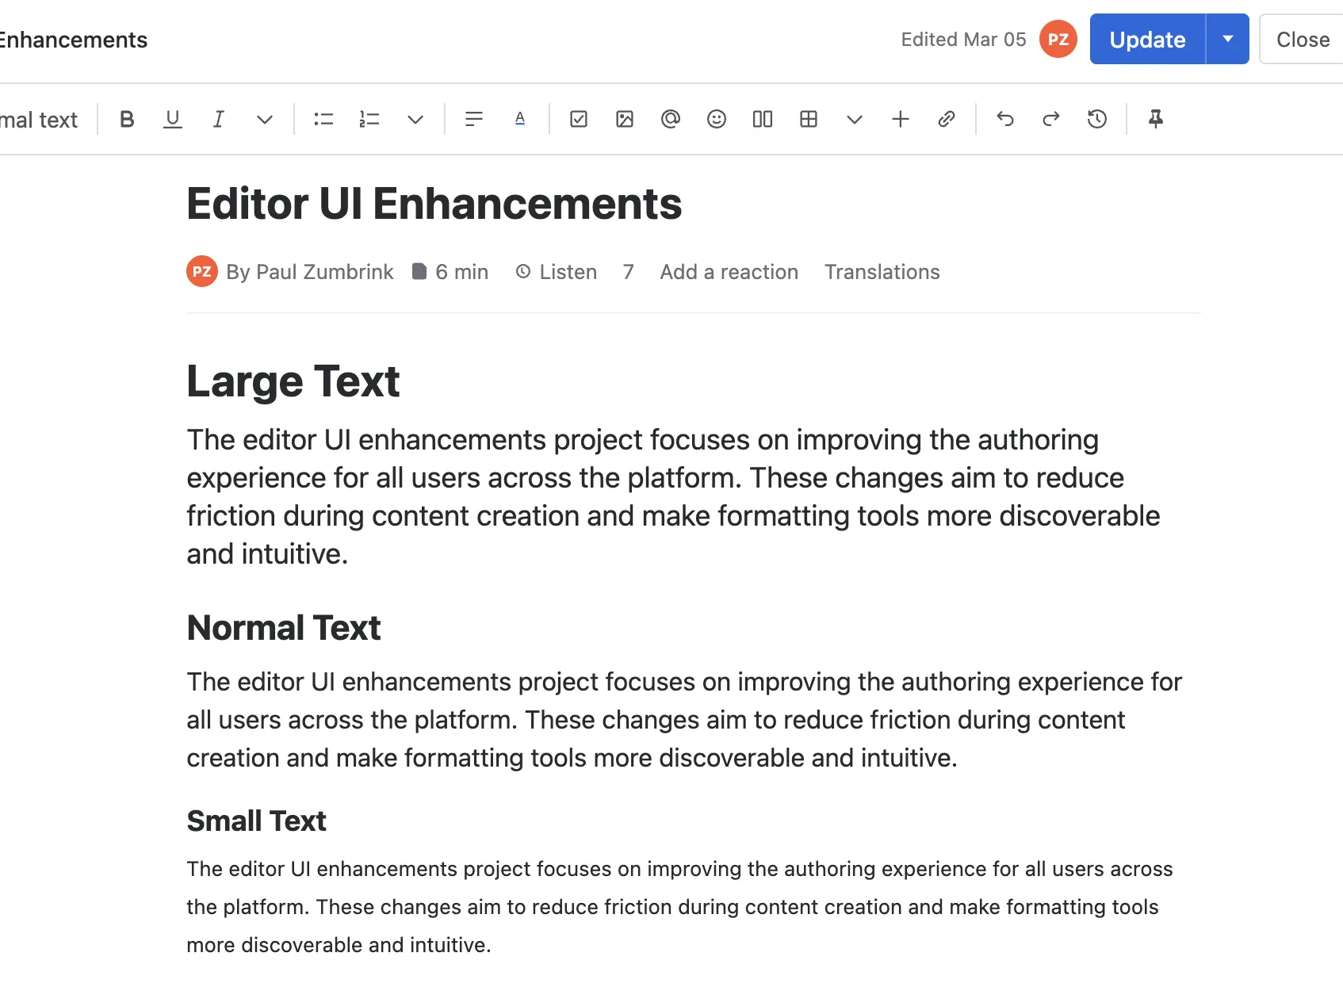The height and width of the screenshot is (991, 1343).
Task: Insert a numbered list
Action: tap(369, 120)
